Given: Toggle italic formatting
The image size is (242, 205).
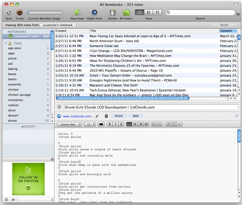Looking at the screenshot, I should tap(116, 125).
